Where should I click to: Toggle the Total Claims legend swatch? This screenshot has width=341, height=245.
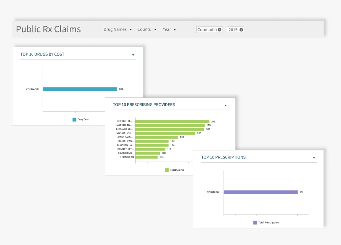167,170
